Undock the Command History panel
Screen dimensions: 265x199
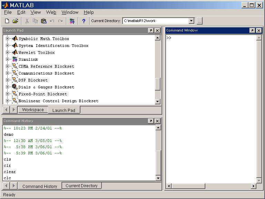click(150, 121)
